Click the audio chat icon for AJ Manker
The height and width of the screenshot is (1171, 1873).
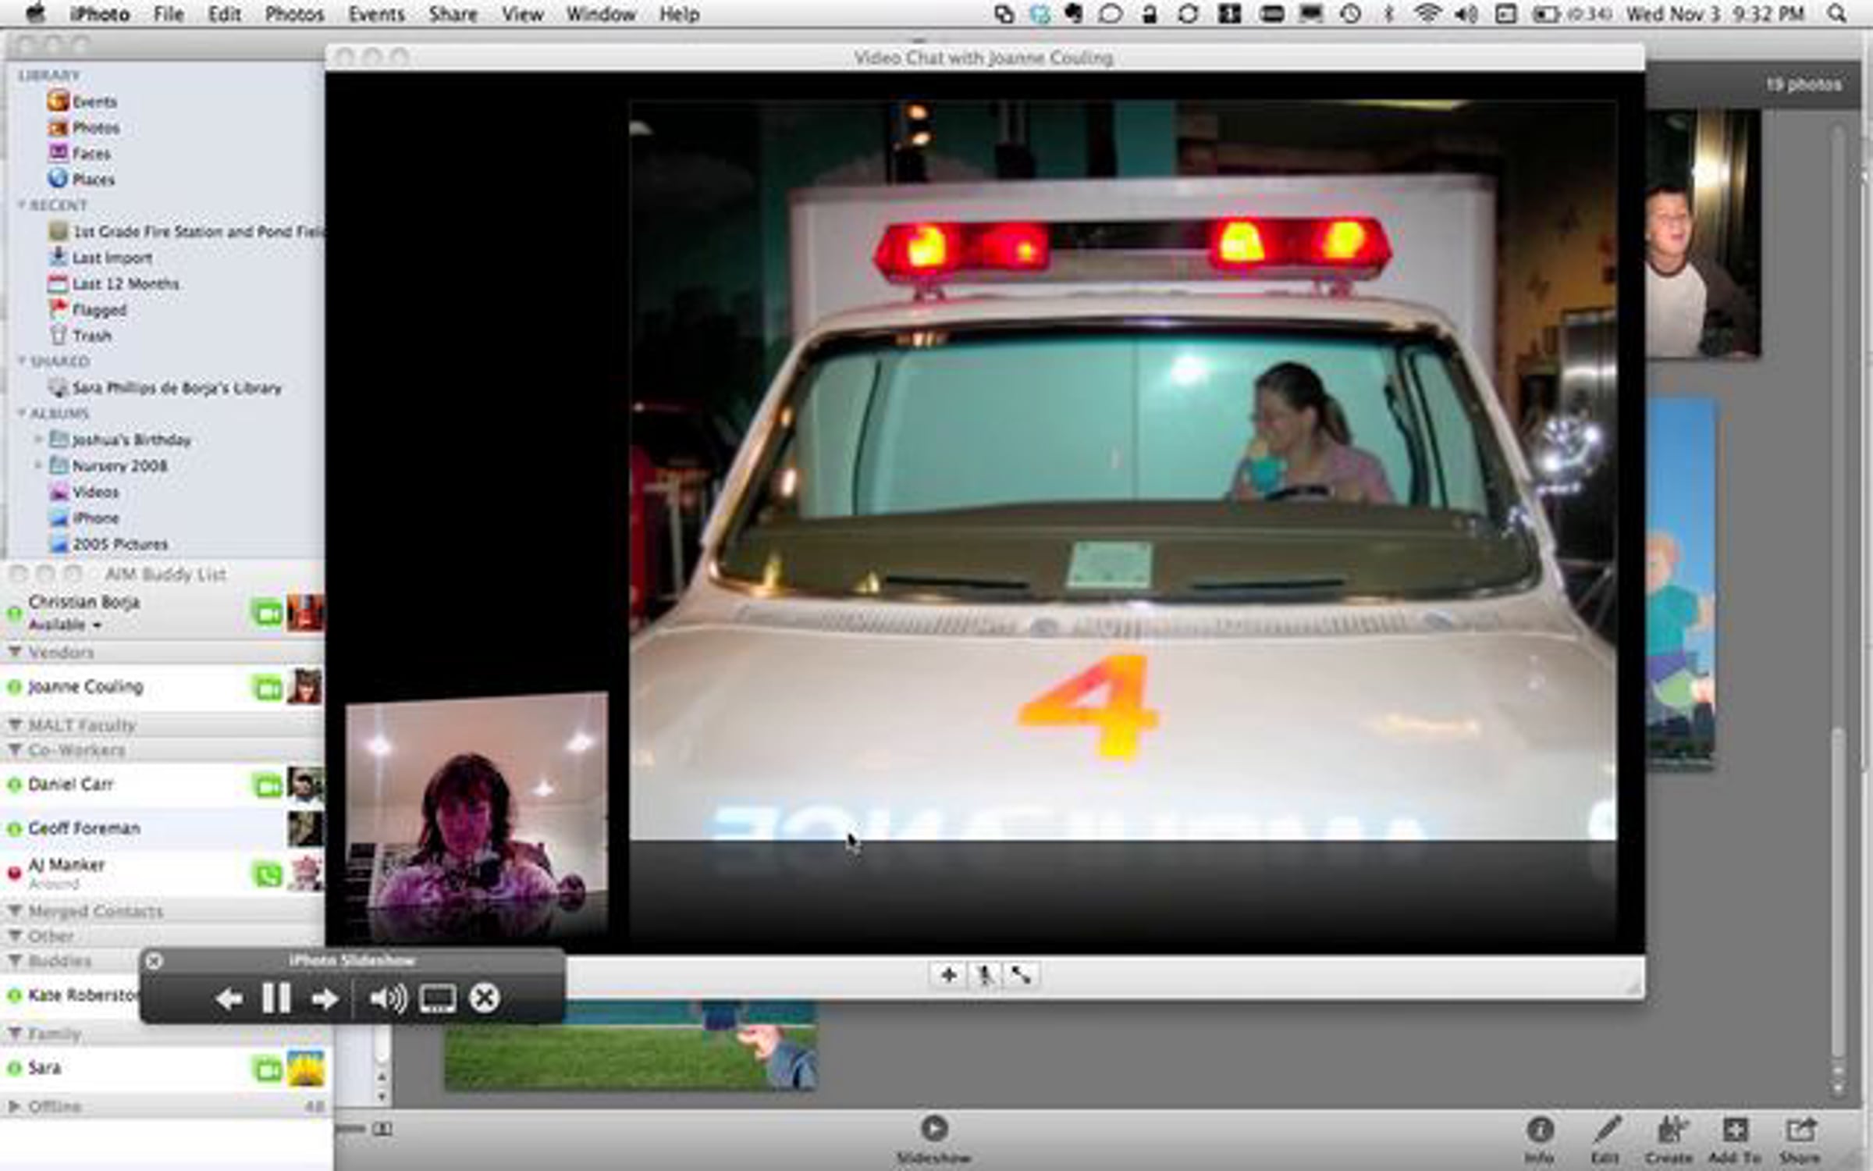pos(267,874)
